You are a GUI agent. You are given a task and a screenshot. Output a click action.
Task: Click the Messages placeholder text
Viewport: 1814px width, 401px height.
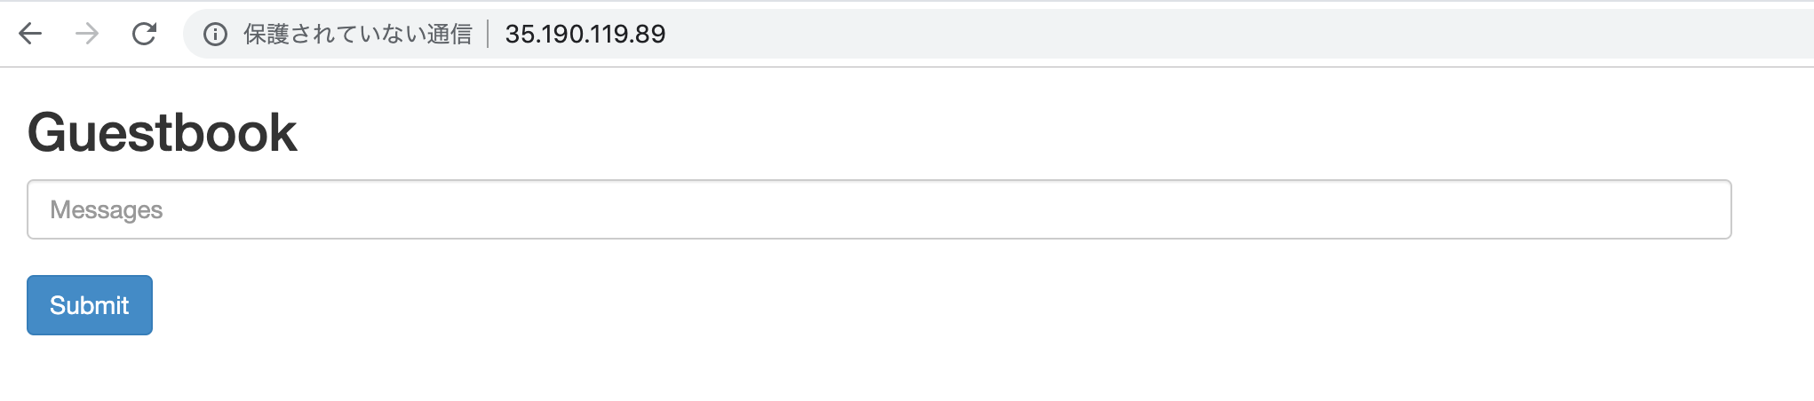point(107,210)
